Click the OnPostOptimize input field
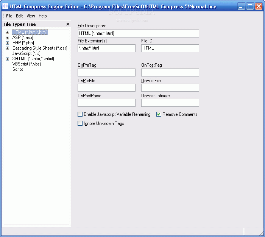Viewport: 265px width, 237px height. [170, 103]
